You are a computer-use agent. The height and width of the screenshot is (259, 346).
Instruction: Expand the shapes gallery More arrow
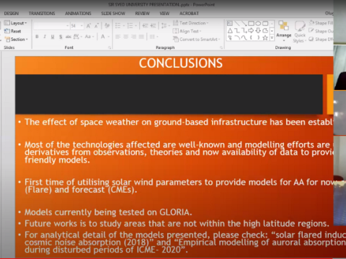pyautogui.click(x=272, y=37)
